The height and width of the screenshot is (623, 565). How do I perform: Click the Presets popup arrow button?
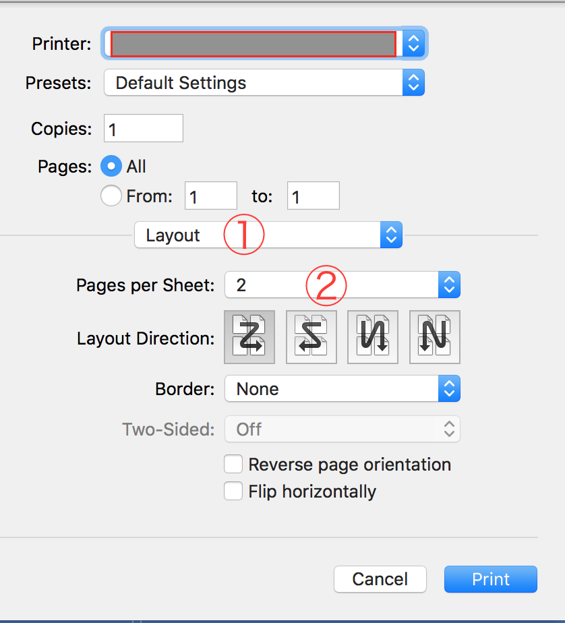(x=413, y=83)
